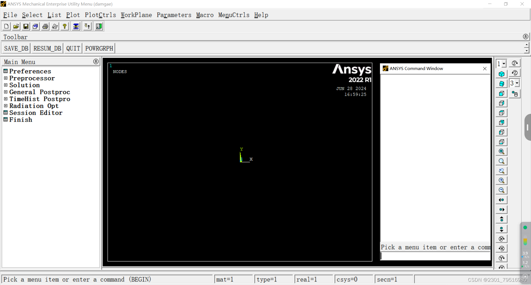531x285 pixels.
Task: Click the Toolbar panel collapse chevron
Action: [x=526, y=37]
